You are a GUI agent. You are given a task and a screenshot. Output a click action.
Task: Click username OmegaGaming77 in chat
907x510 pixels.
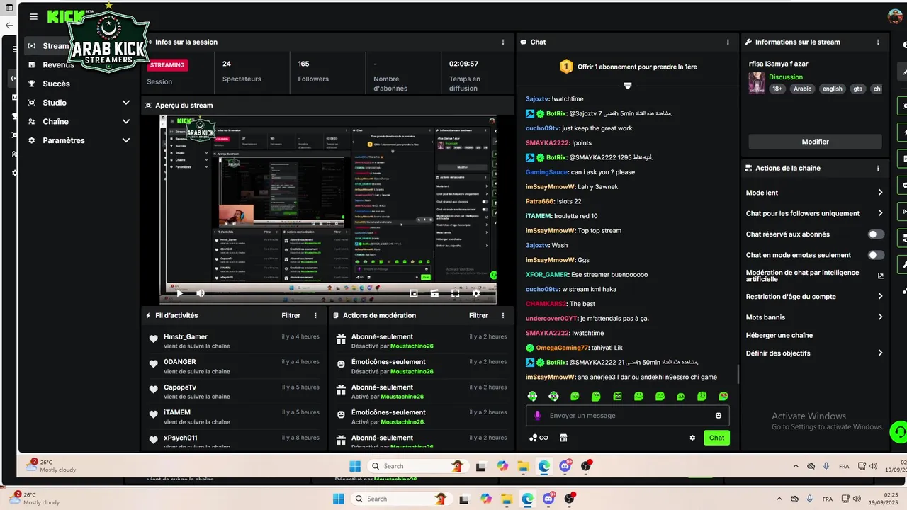(x=563, y=348)
